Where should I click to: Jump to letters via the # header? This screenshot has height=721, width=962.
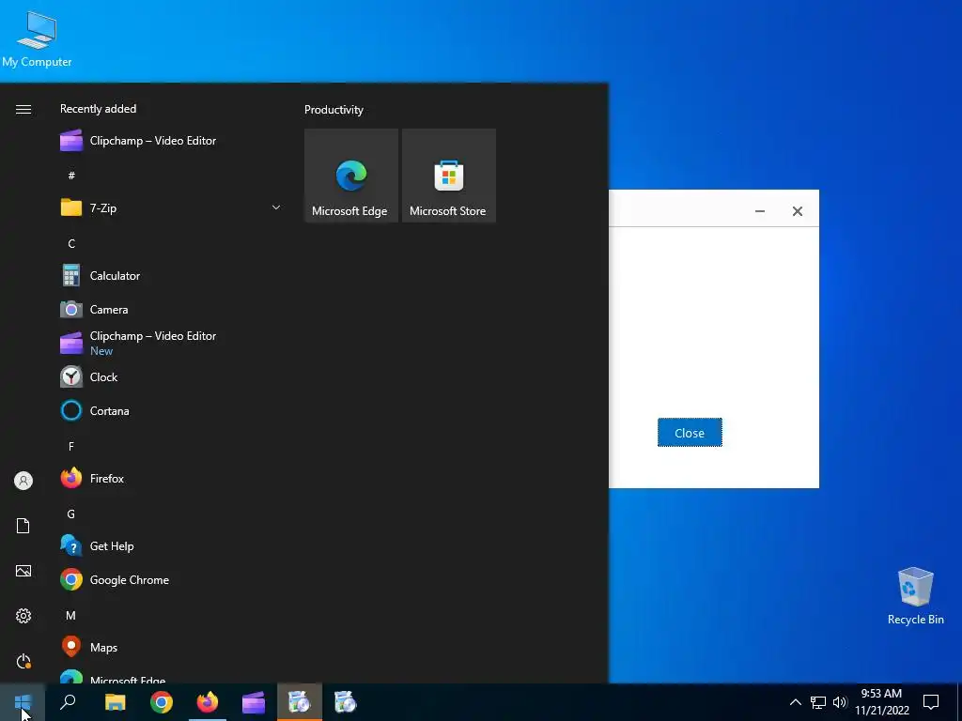pos(71,176)
